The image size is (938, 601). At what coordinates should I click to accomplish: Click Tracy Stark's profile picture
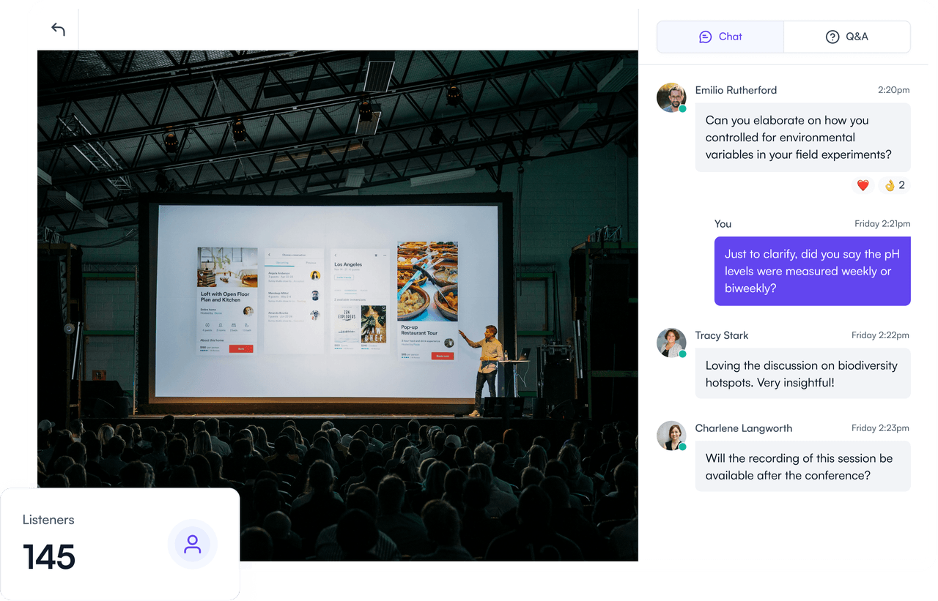point(671,343)
